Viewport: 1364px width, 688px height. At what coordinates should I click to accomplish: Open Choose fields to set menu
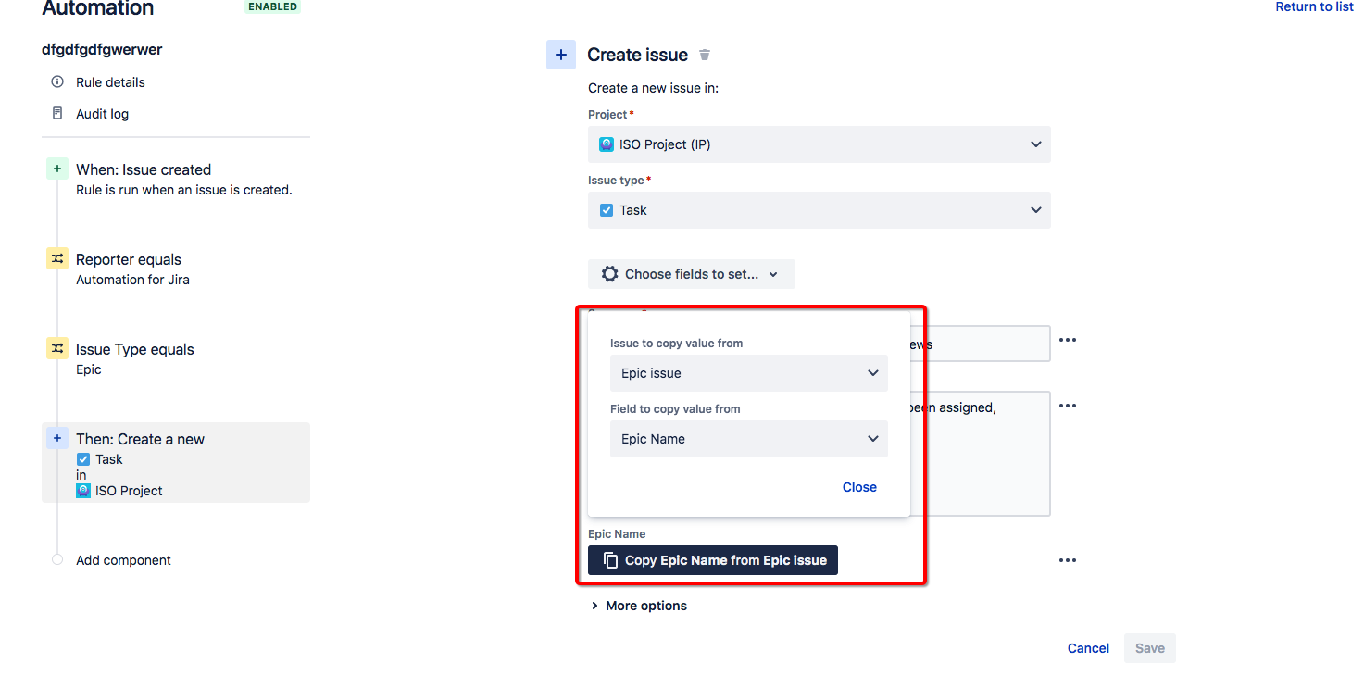tap(692, 274)
